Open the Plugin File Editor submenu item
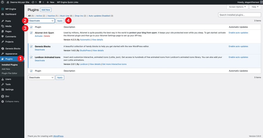The image size is (263, 138). click(9, 73)
